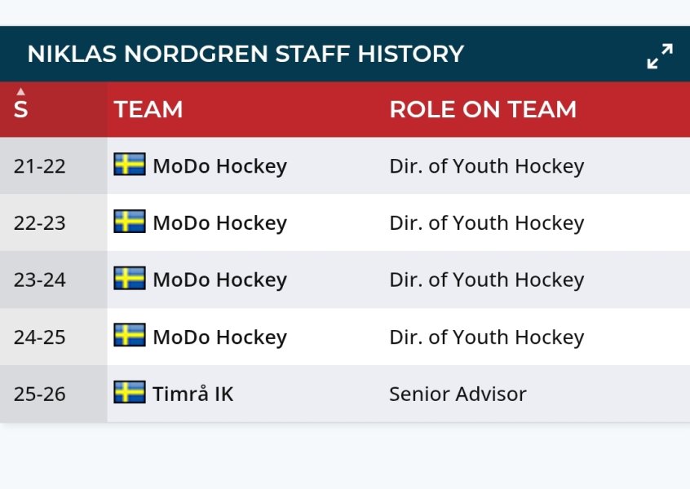The width and height of the screenshot is (690, 489).
Task: Click the TEAM column header
Action: tap(148, 109)
